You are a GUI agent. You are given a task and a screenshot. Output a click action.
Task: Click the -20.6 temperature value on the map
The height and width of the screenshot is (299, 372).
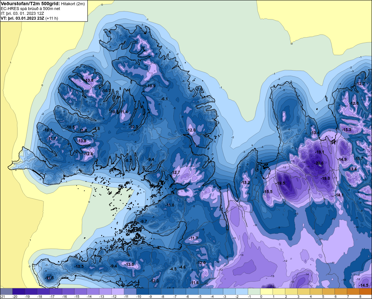(319, 163)
